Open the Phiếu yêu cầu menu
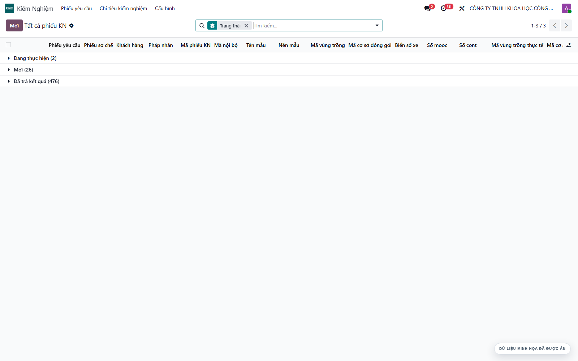Viewport: 578px width, 361px height. click(77, 8)
